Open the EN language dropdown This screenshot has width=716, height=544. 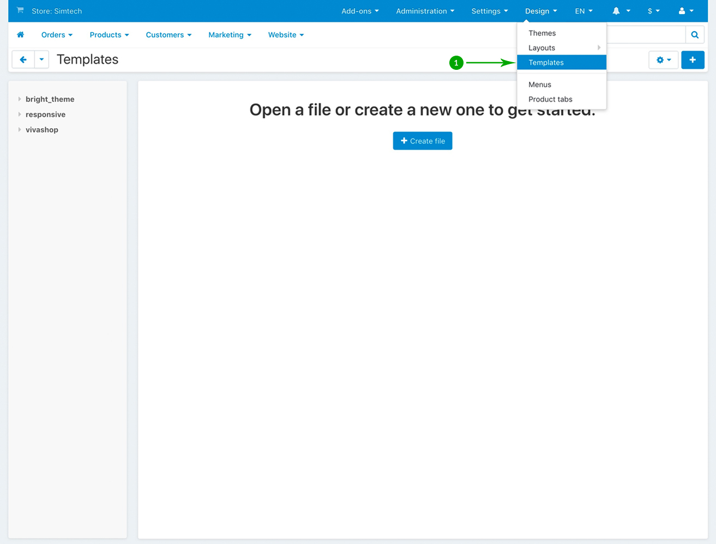[x=583, y=11]
